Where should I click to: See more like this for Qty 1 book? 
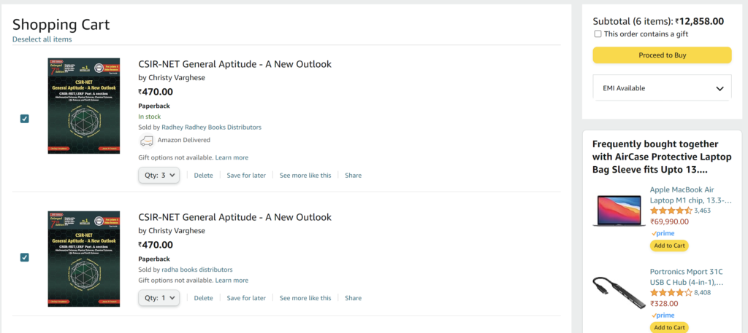pyautogui.click(x=305, y=298)
